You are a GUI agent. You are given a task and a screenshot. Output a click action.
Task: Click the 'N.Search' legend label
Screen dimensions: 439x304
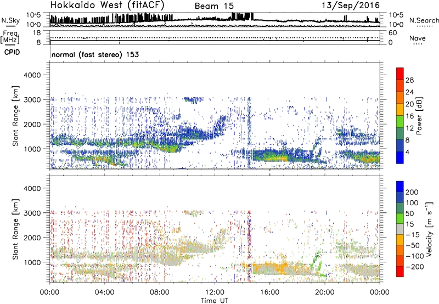pos(424,20)
